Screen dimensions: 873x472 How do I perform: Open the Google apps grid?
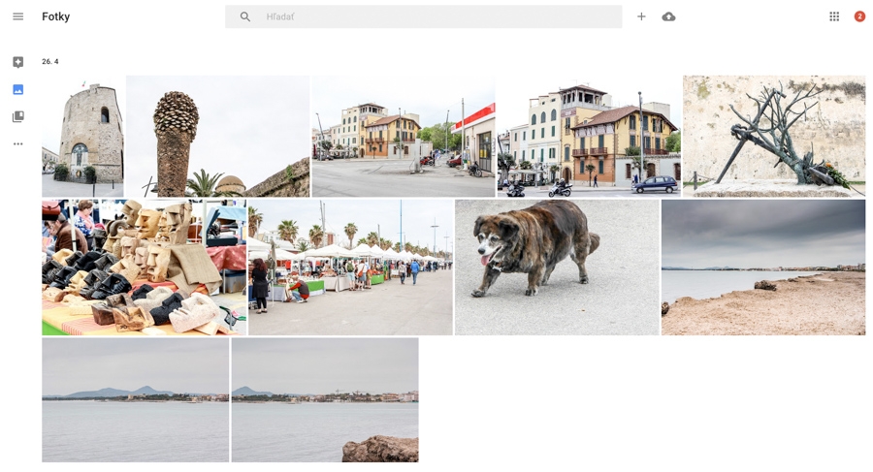coord(834,16)
